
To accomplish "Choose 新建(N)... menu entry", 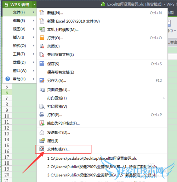I will point(102,13).
